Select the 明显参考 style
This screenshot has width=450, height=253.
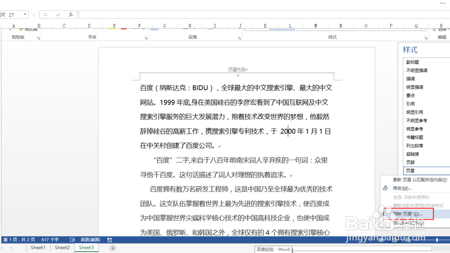click(414, 129)
